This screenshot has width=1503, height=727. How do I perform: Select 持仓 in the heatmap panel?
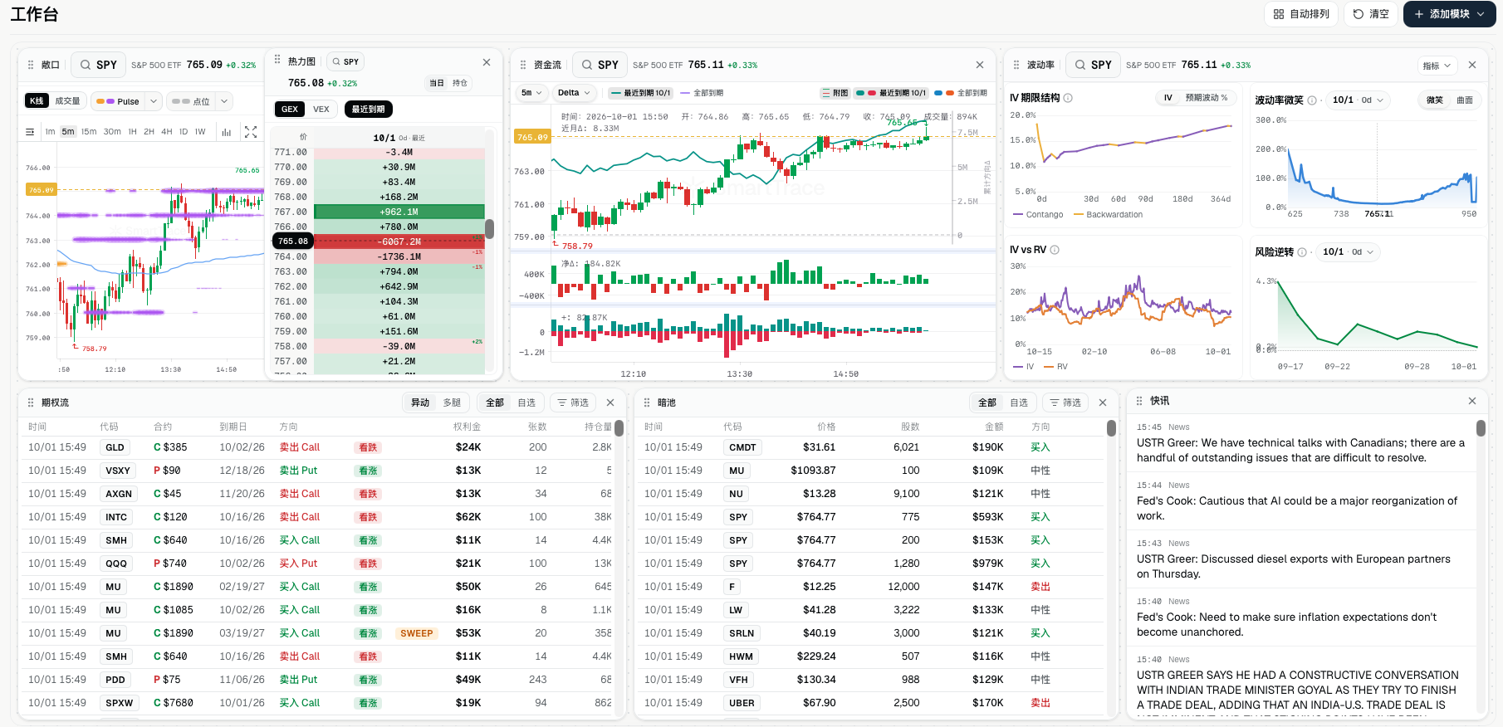tap(460, 83)
